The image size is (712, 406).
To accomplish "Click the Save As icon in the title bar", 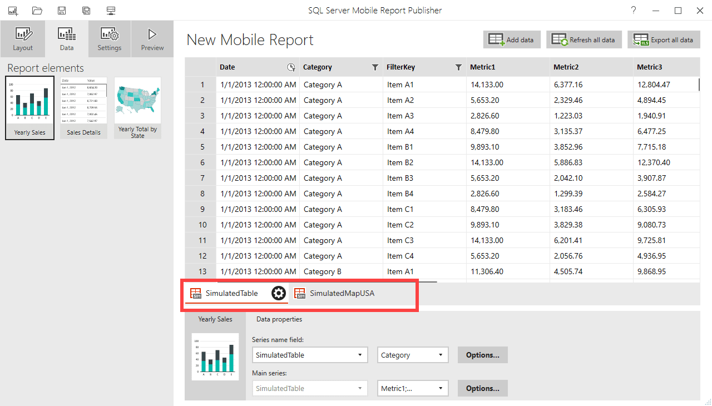I will 86,11.
